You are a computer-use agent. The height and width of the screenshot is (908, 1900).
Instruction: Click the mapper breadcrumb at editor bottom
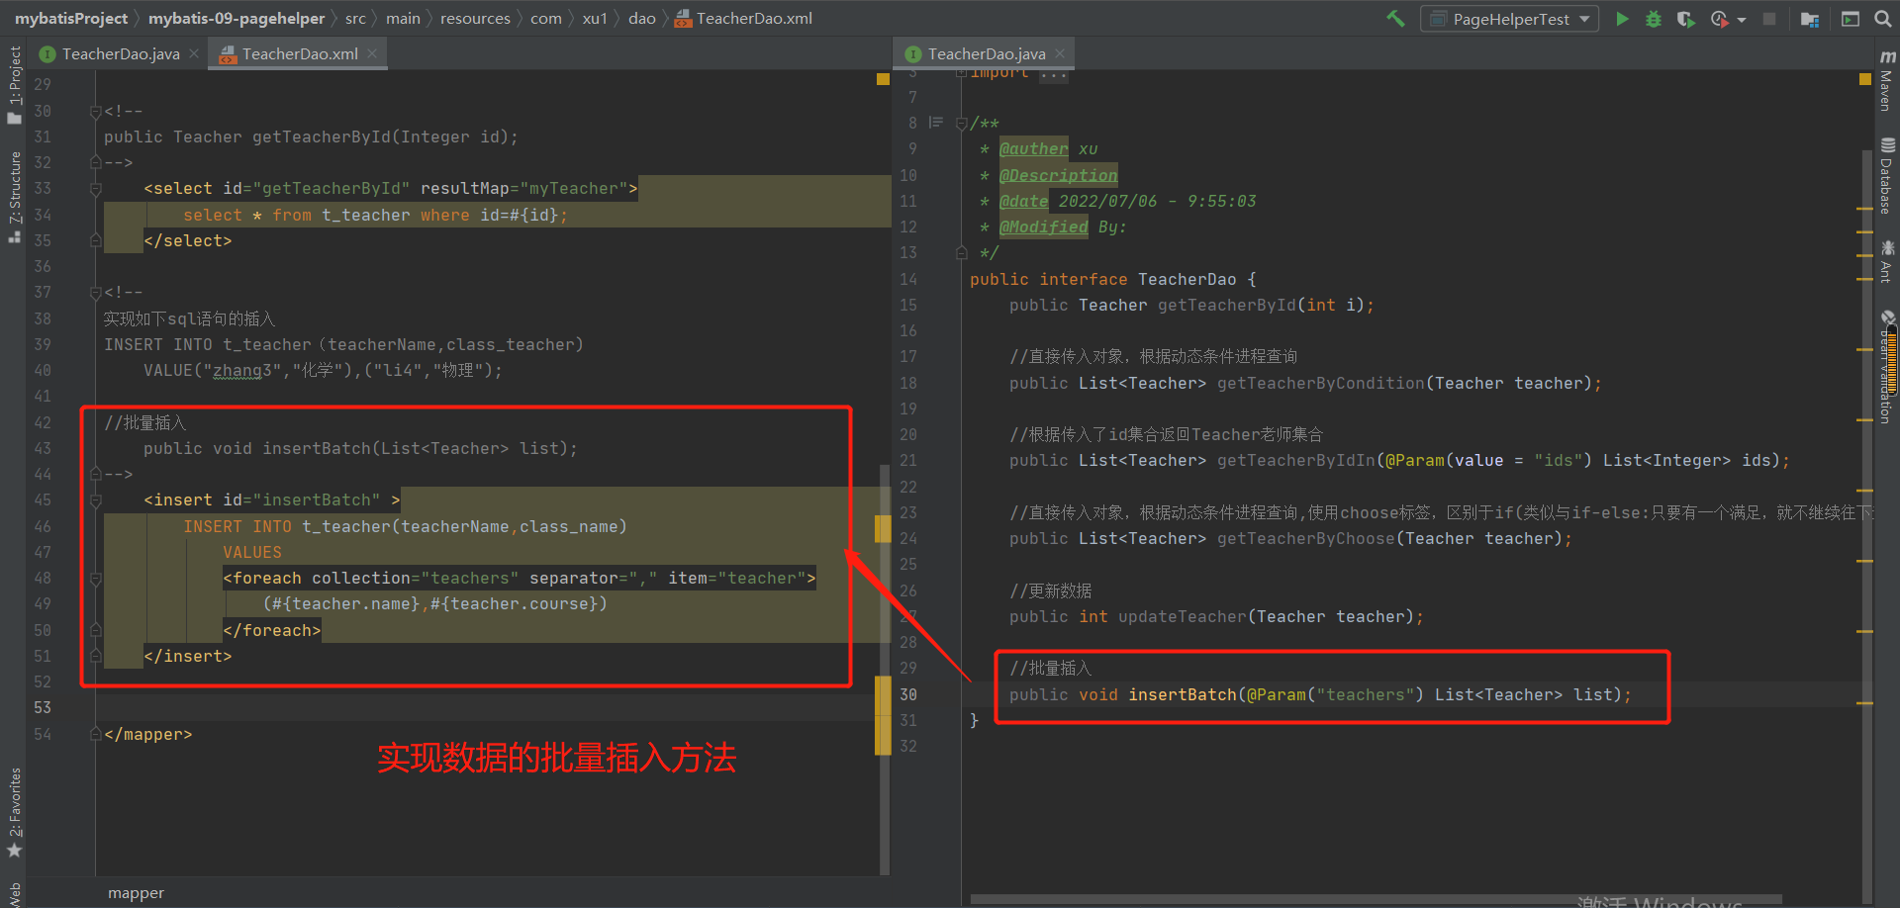point(137,893)
